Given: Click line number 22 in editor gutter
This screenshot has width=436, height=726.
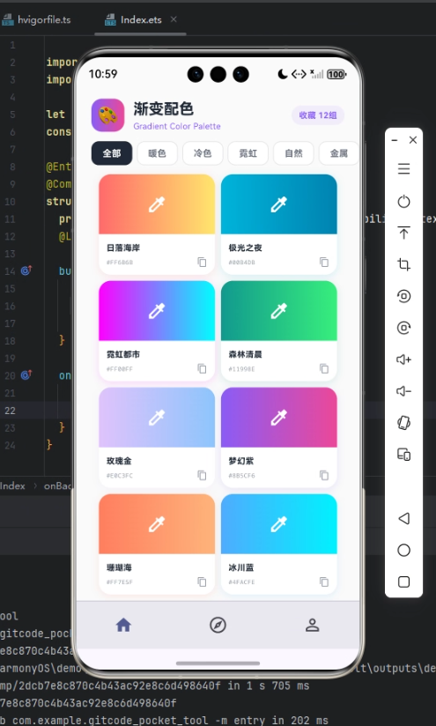Looking at the screenshot, I should [x=11, y=411].
